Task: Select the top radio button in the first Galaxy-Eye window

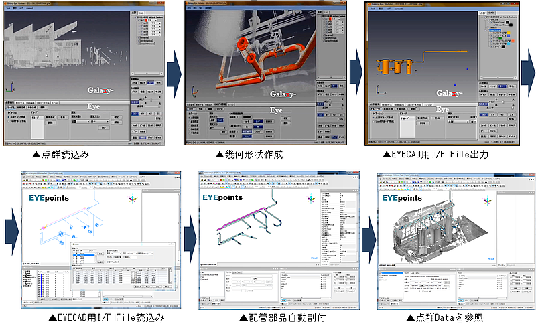Action: [x=9, y=117]
